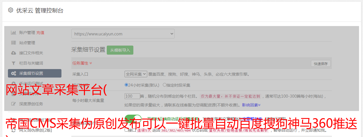Open the 全网采集 source dropdown

click(136, 74)
